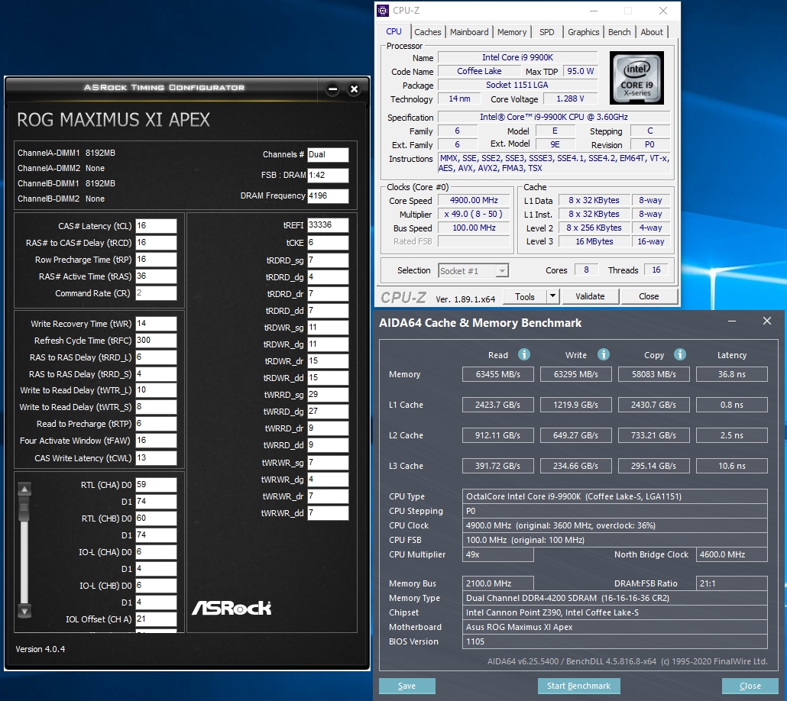Screen dimensions: 787x701
Task: Click the tWRRD_sg value field
Action: 328,395
